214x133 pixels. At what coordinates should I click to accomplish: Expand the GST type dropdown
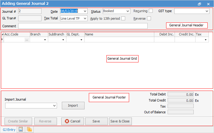(207, 11)
